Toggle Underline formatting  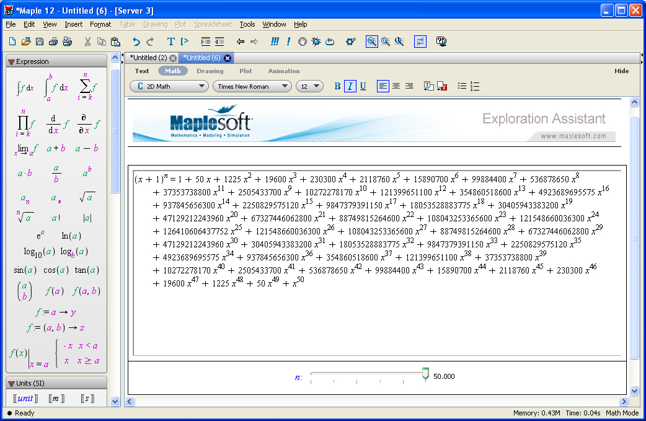pyautogui.click(x=363, y=86)
